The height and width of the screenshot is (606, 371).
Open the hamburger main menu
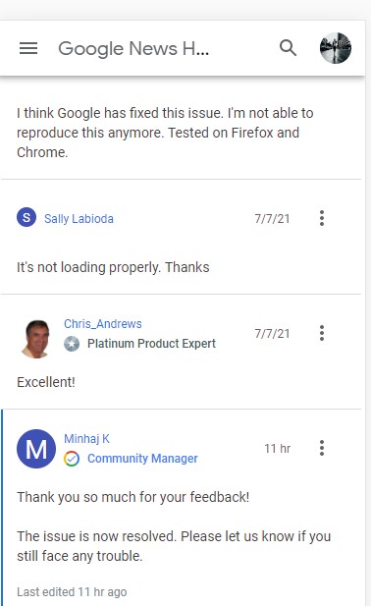(x=28, y=48)
